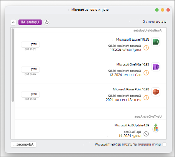Click the 78.9 MB size label

[30, 49]
